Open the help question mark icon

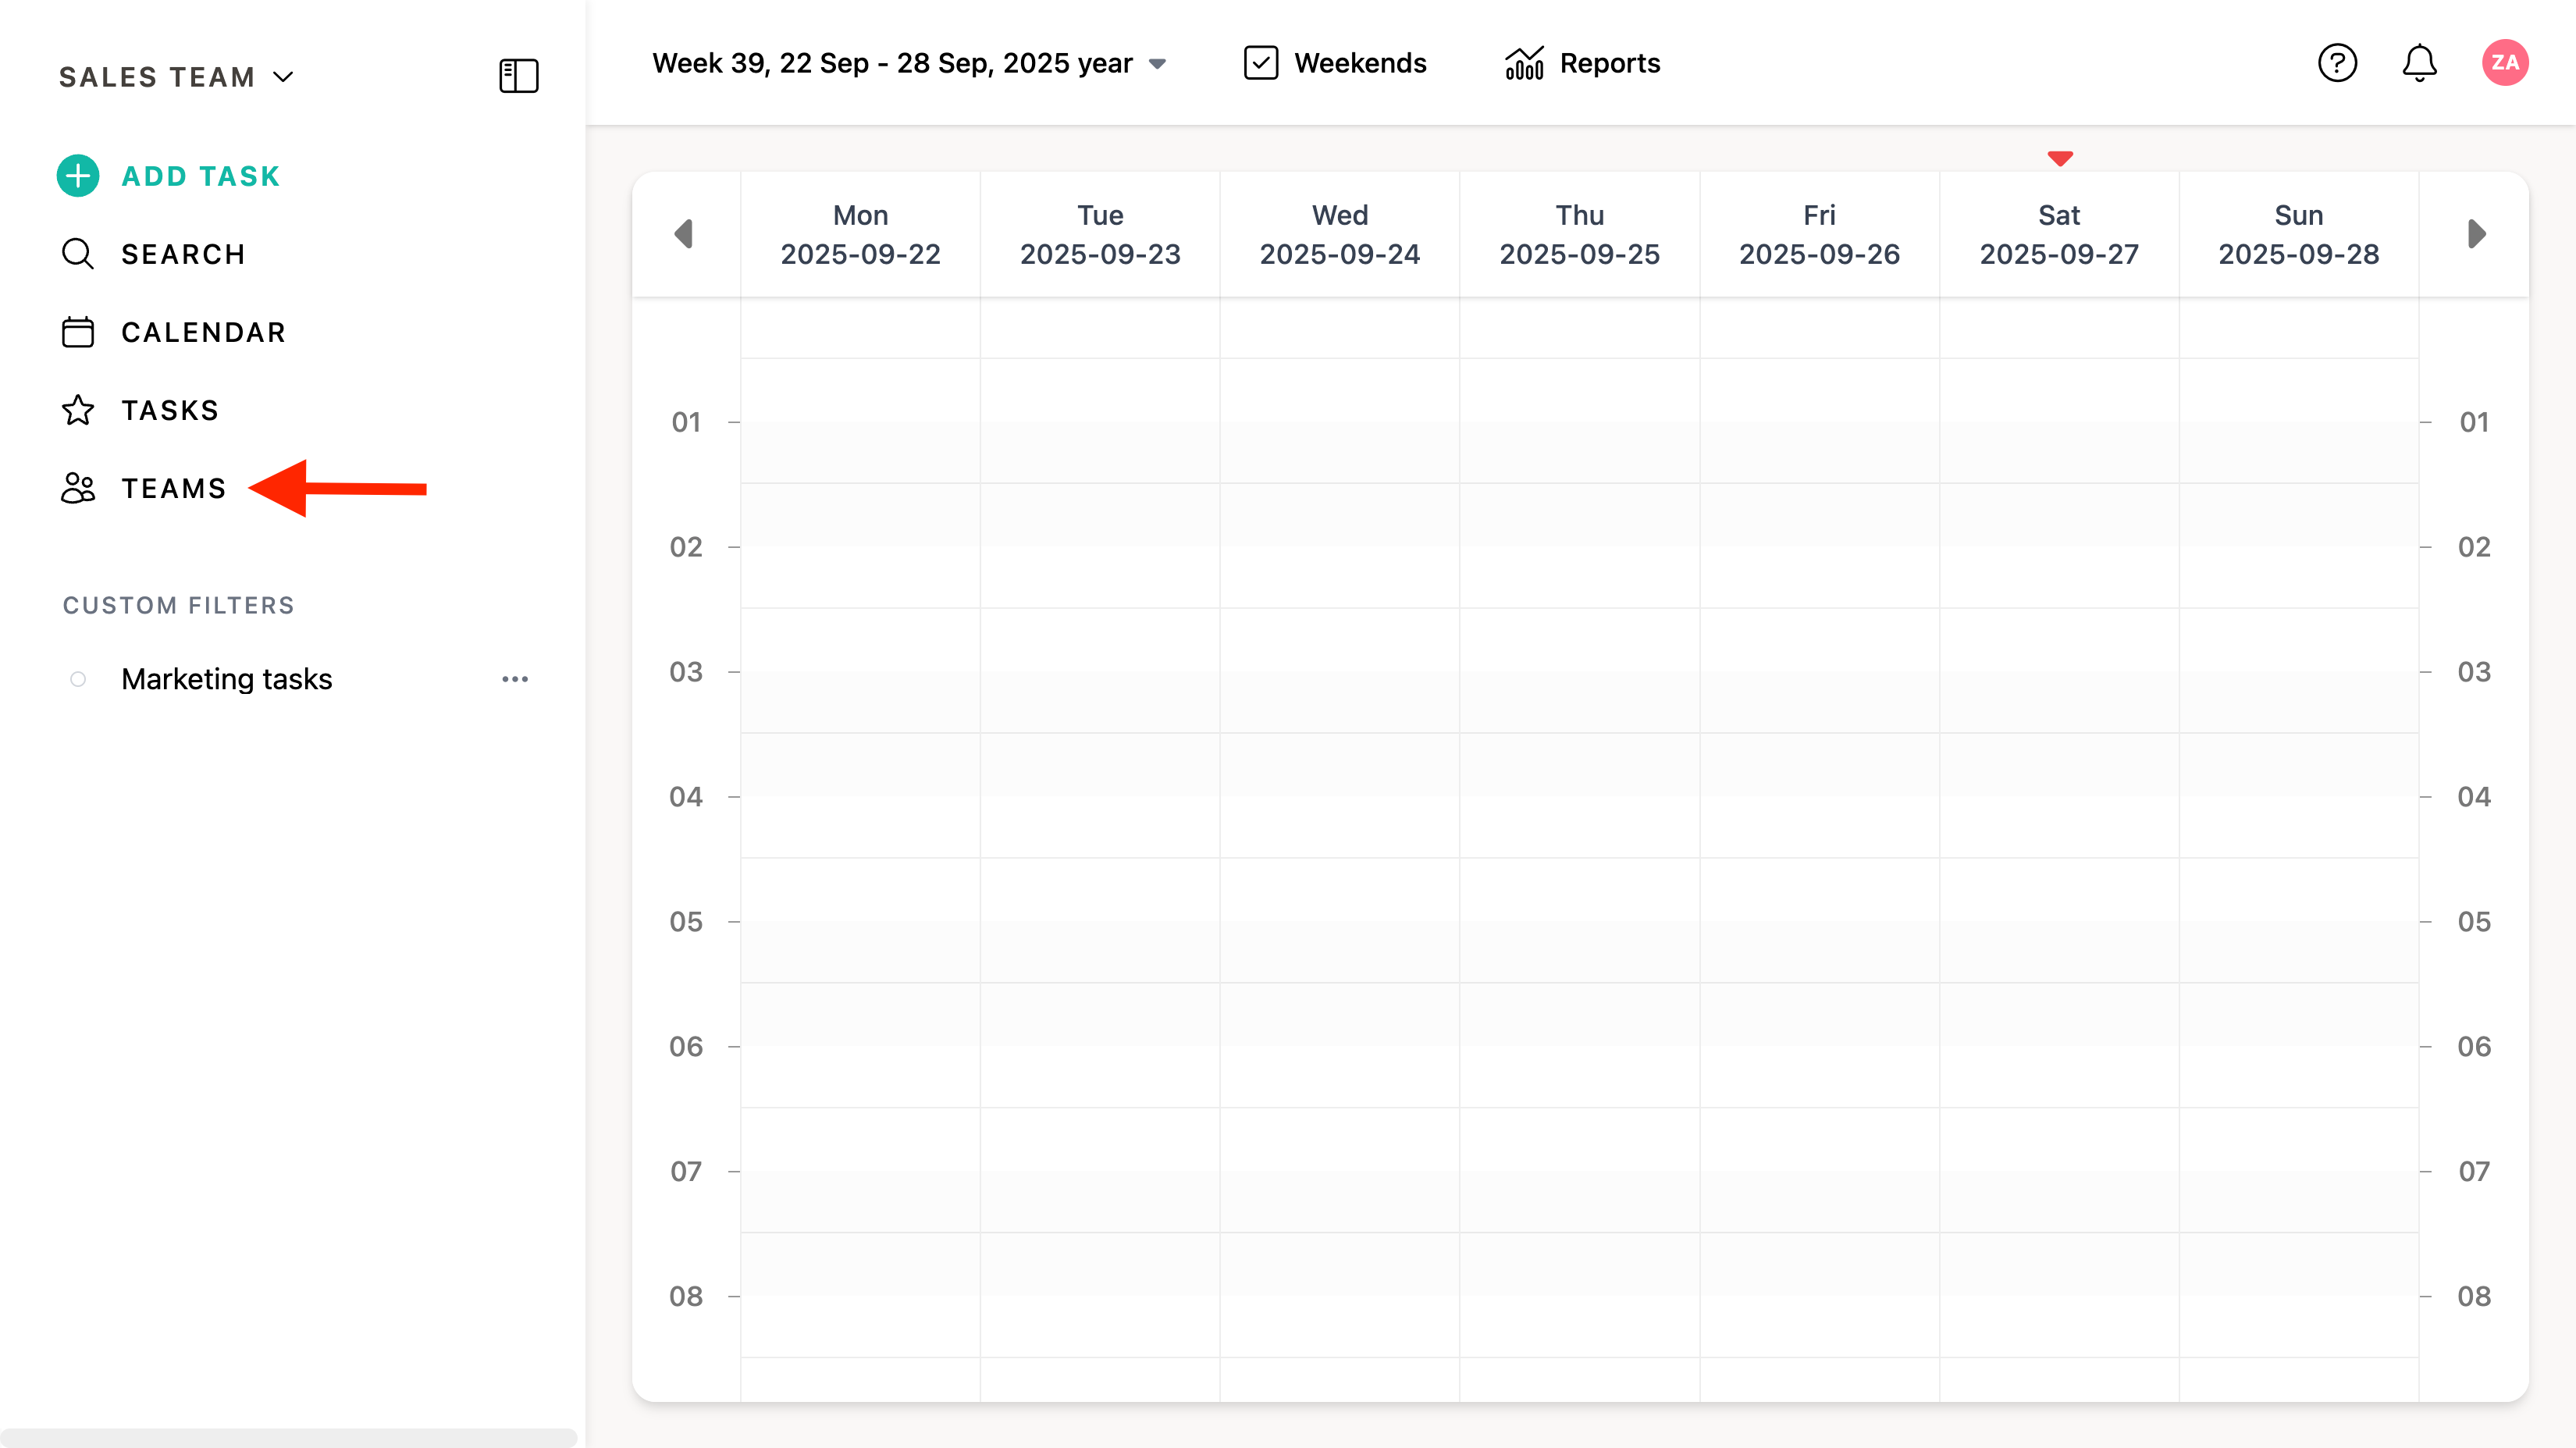tap(2337, 63)
